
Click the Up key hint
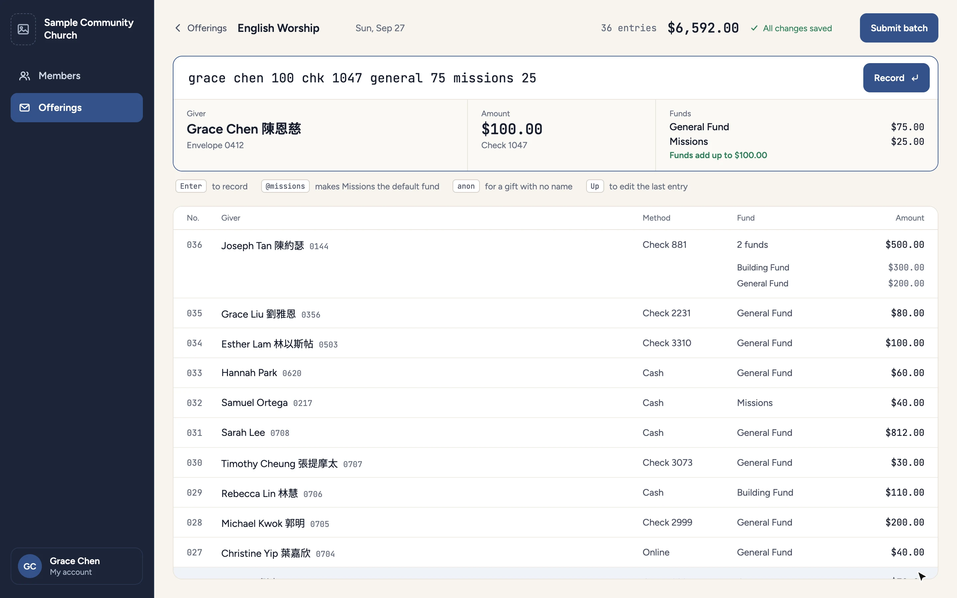pyautogui.click(x=595, y=186)
